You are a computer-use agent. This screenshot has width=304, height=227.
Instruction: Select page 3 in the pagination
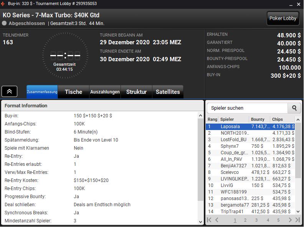256,220
